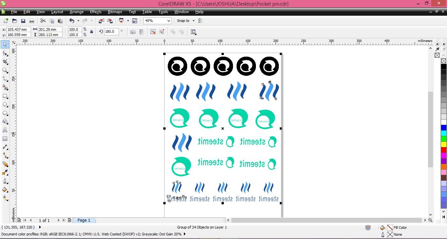Select the Connector tool

click(x=5, y=156)
